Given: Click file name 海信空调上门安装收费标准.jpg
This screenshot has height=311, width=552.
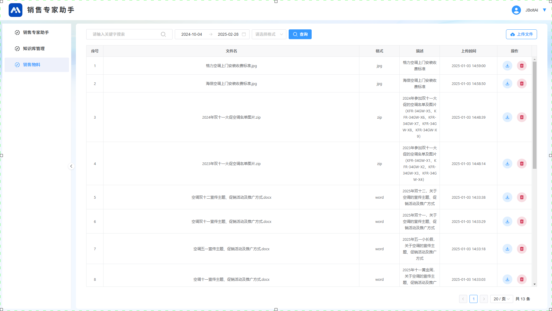Looking at the screenshot, I should tap(231, 84).
